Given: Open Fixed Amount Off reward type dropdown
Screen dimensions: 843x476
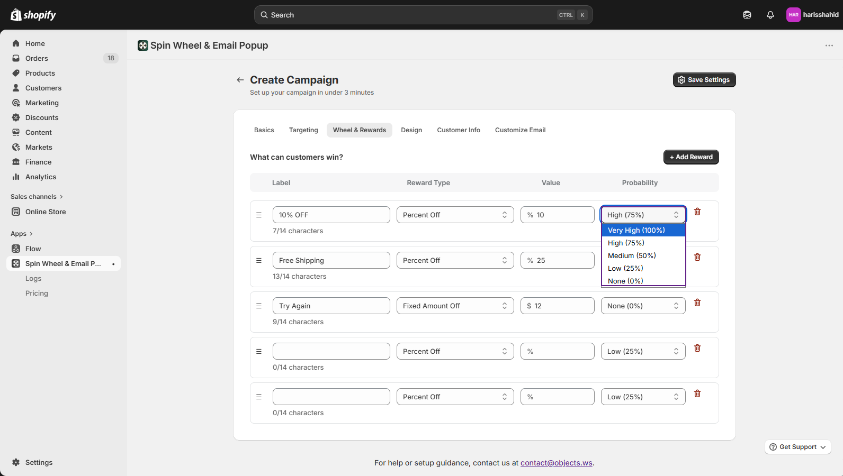Looking at the screenshot, I should 455,306.
